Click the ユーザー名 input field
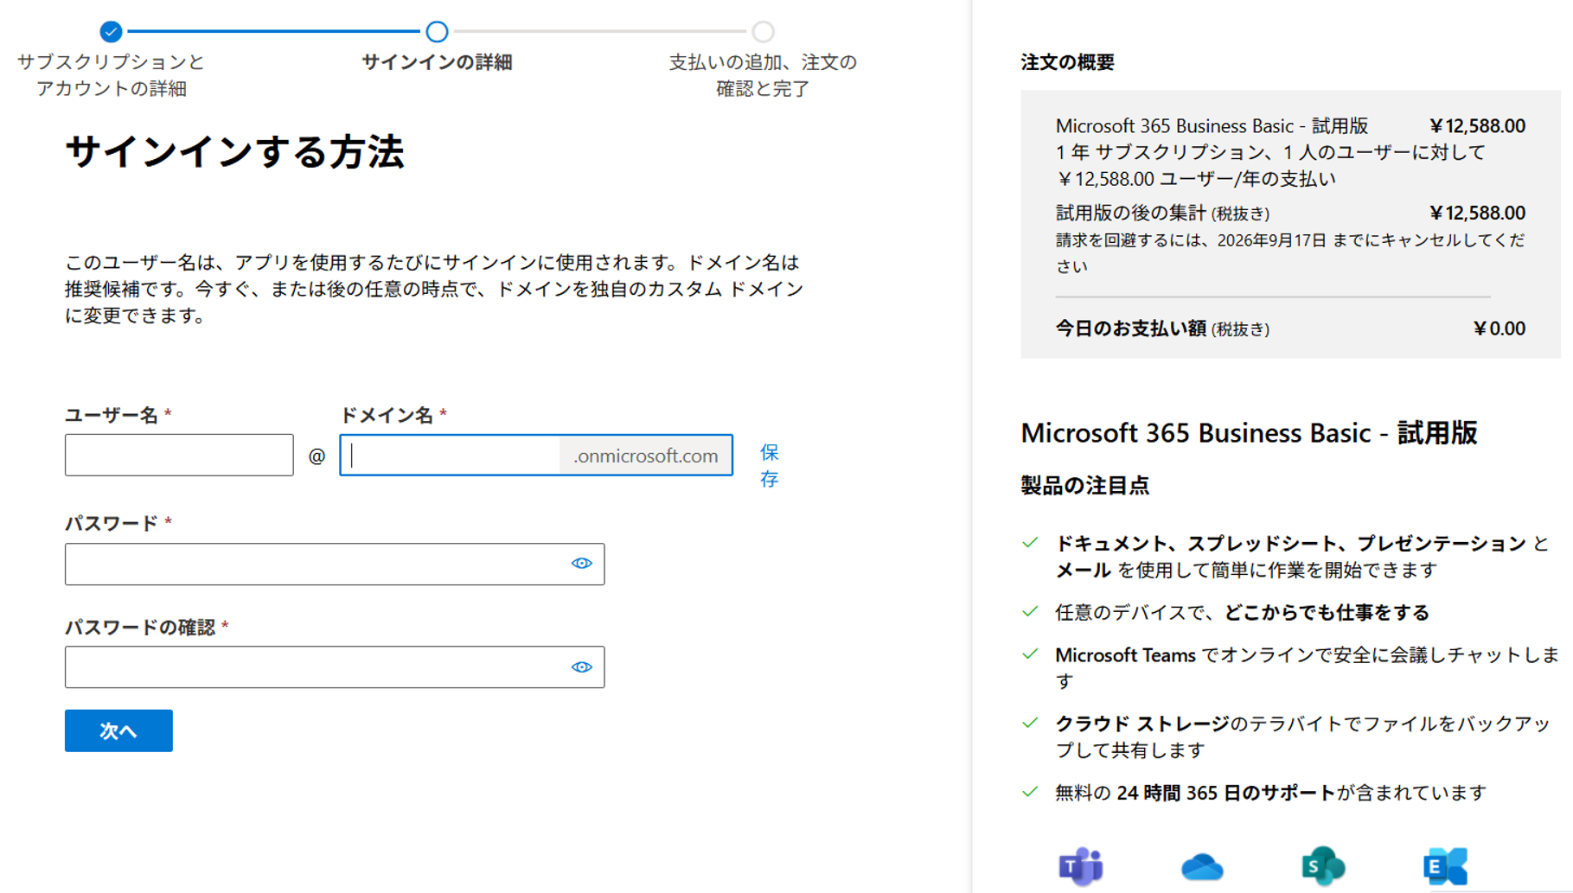 point(179,455)
